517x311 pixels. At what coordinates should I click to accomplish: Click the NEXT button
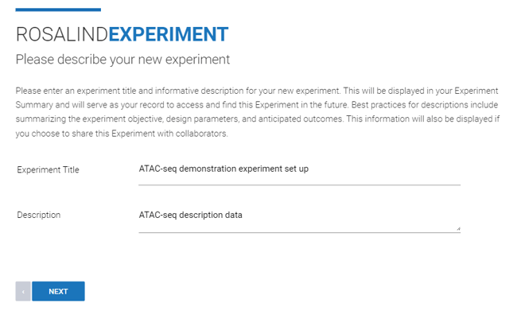[x=58, y=291]
